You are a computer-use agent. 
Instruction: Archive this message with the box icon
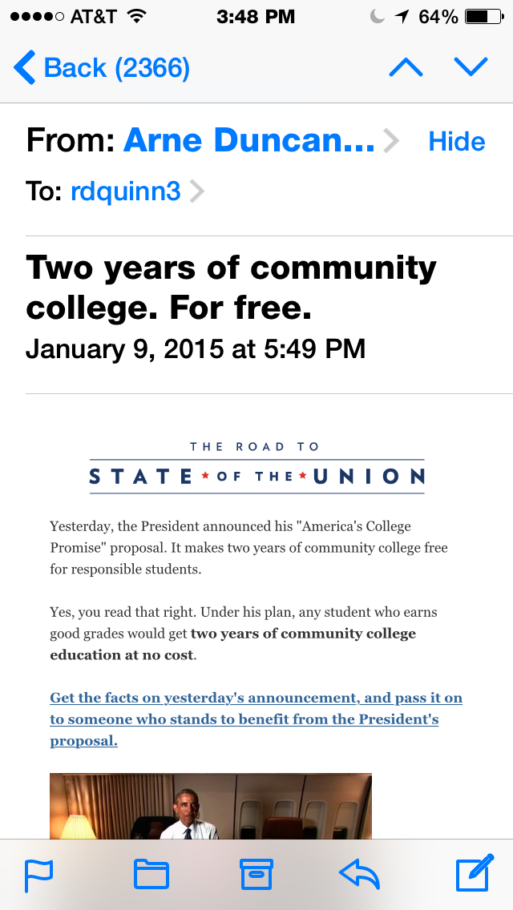click(256, 875)
